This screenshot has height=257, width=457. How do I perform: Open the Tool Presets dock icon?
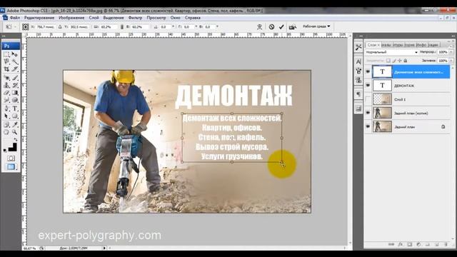click(x=358, y=47)
